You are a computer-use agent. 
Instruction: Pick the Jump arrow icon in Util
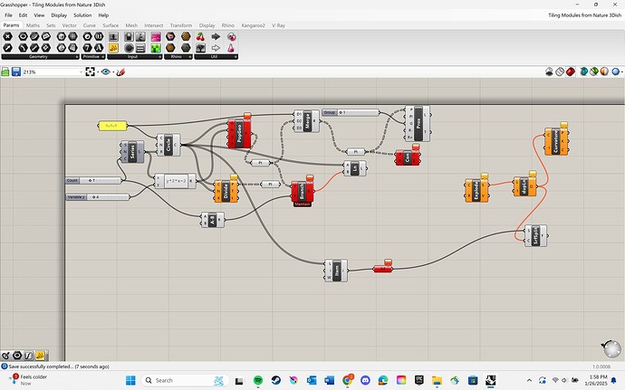216,37
